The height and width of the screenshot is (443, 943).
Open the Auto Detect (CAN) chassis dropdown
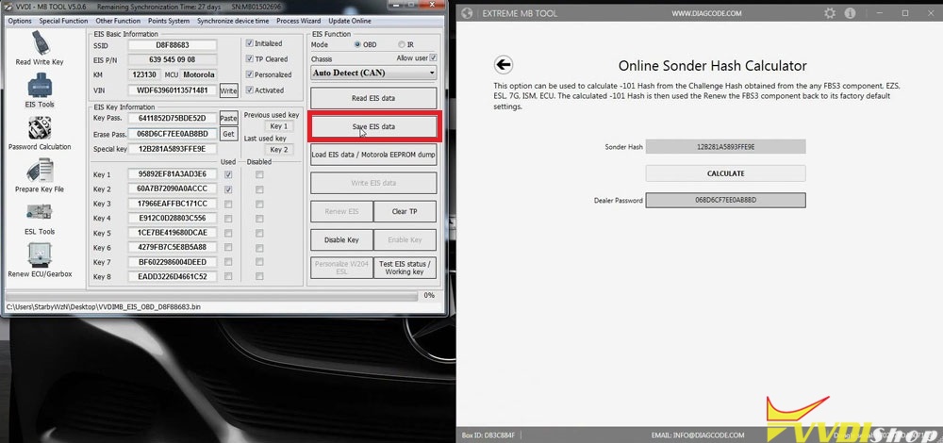click(373, 73)
